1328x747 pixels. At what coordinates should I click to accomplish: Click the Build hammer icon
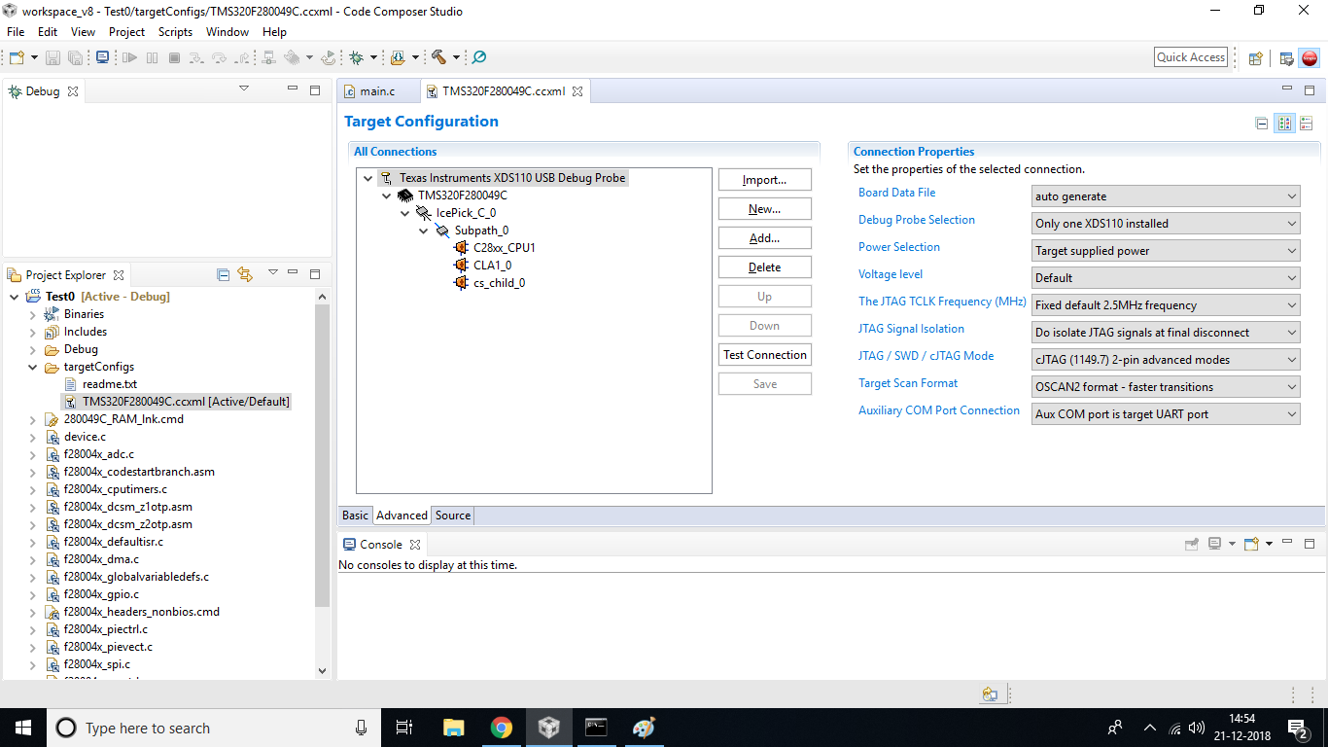coord(438,57)
